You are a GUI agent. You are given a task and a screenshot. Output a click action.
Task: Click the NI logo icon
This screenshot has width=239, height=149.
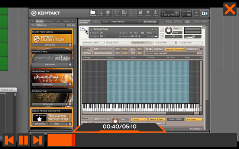205,13
